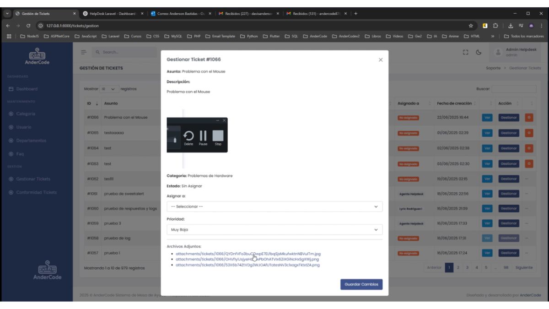Open Dashboard in the sidebar menu
Screen dimensions: 549x309
[x=27, y=89]
